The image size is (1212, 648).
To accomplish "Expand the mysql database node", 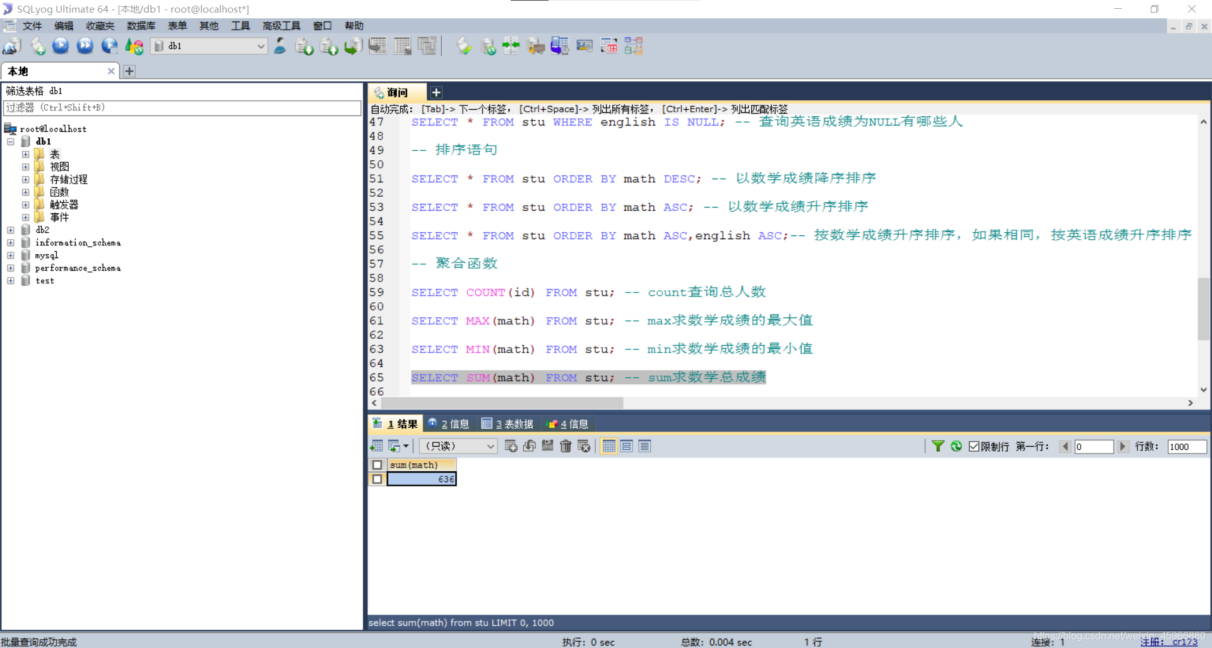I will pyautogui.click(x=11, y=255).
